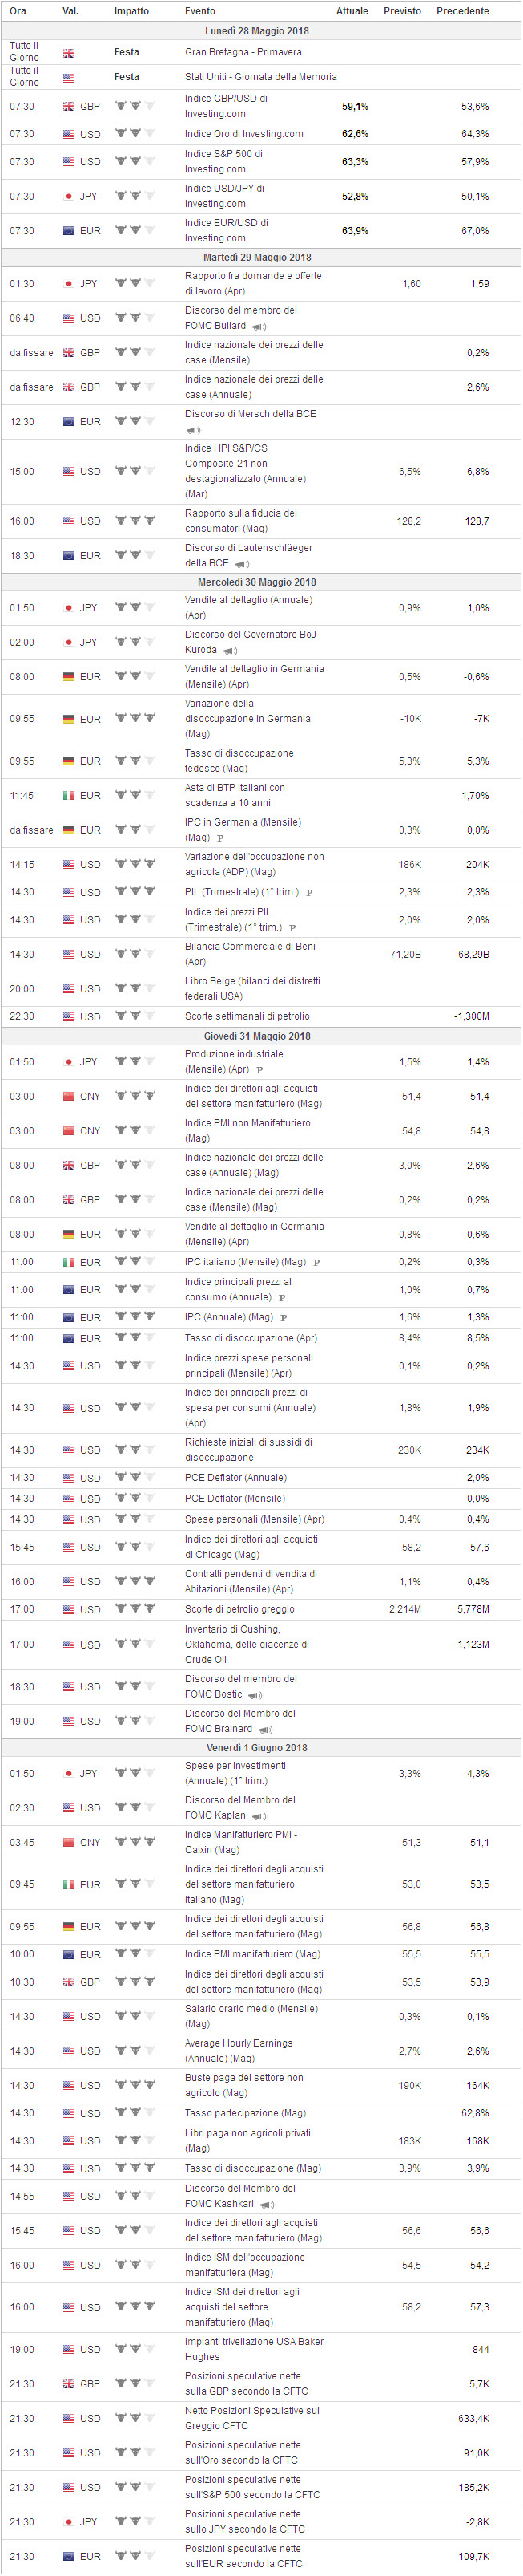Screen dimensions: 523x2576
Task: Click the speaker icon next to FOMC Kashkari
Action: click(267, 2204)
